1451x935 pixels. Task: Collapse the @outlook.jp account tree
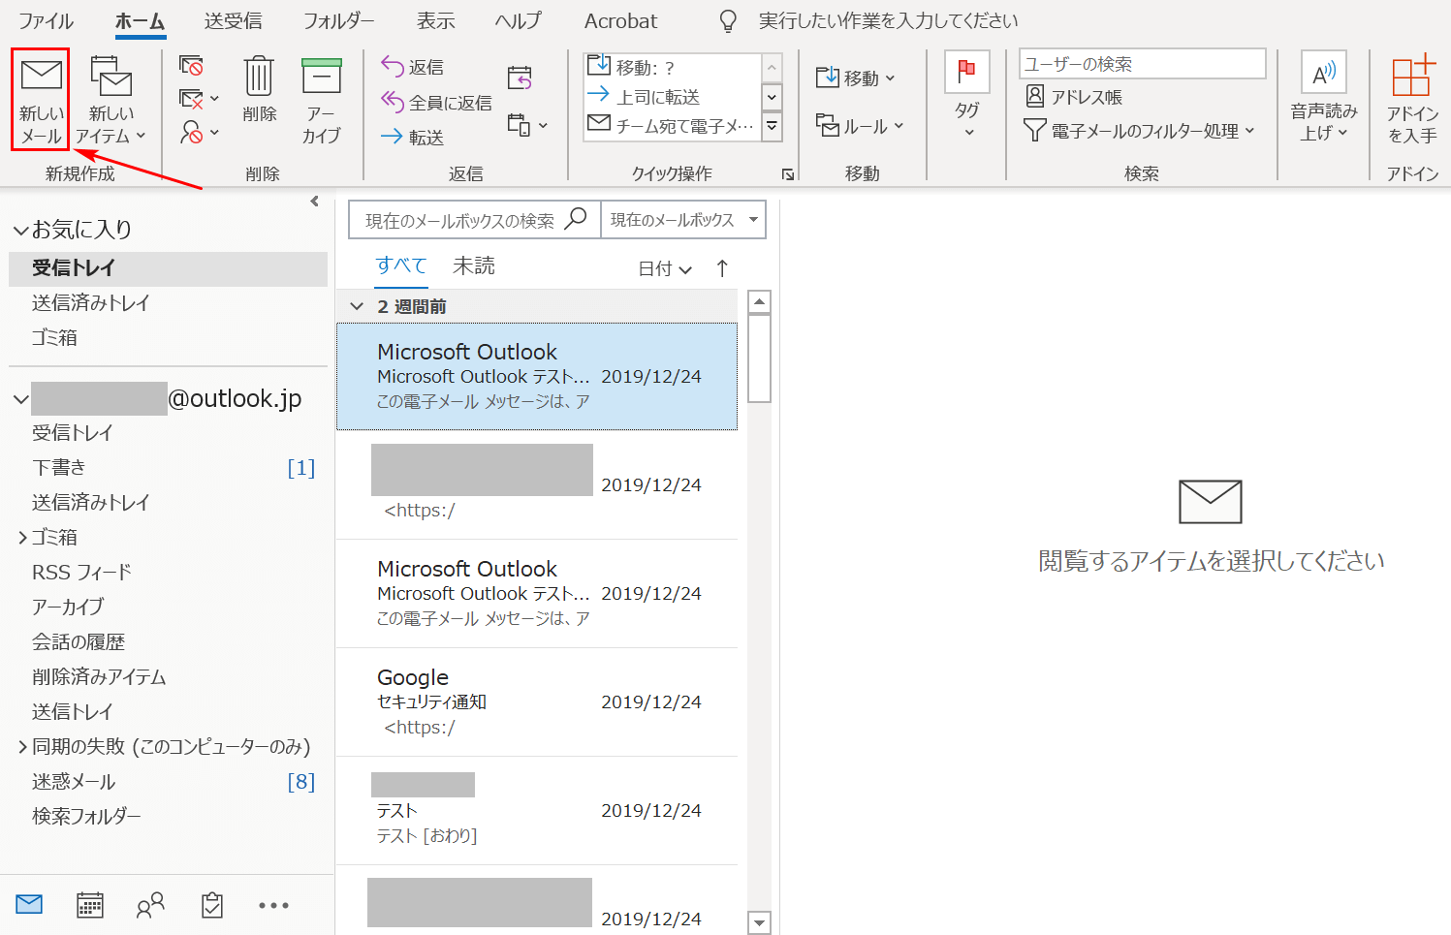[20, 399]
